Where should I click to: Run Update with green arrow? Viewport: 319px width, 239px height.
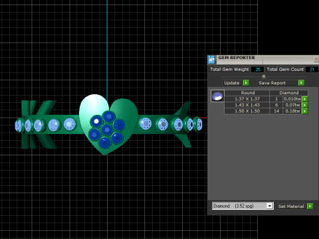tap(246, 83)
